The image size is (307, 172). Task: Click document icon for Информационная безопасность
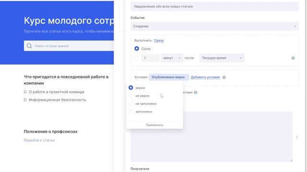coord(25,100)
